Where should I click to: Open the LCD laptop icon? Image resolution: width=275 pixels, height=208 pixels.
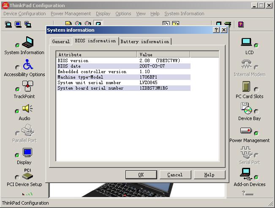[246, 42]
